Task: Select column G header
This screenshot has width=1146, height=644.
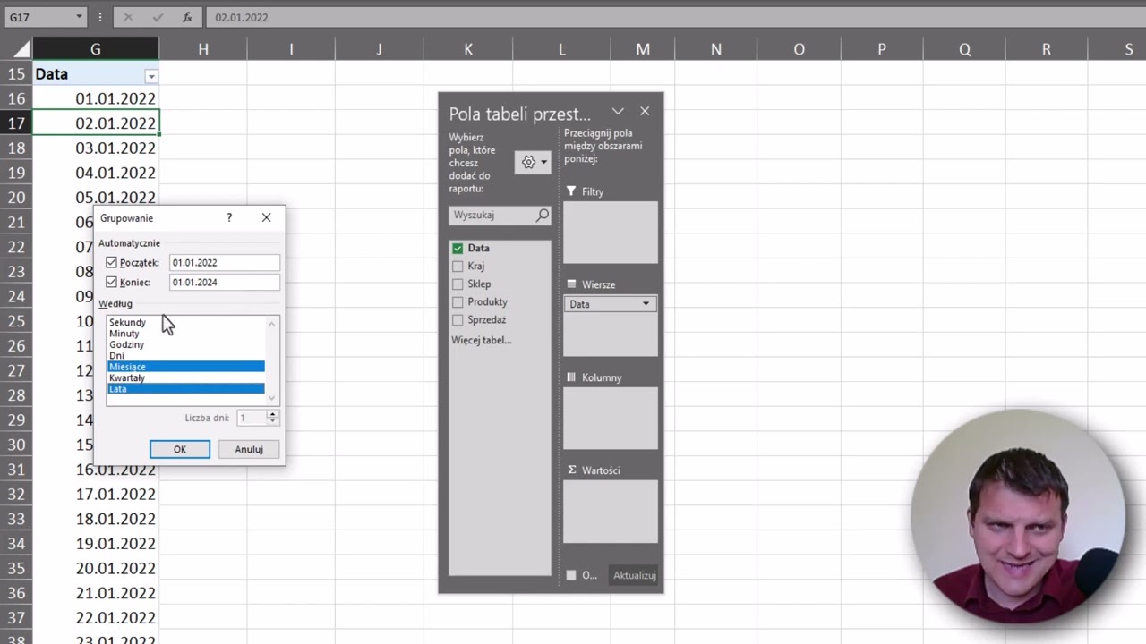Action: coord(96,49)
